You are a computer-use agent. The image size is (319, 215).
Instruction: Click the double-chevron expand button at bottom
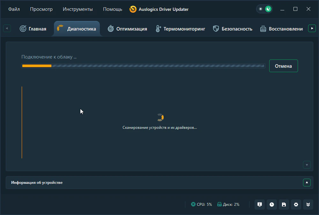[308, 205]
